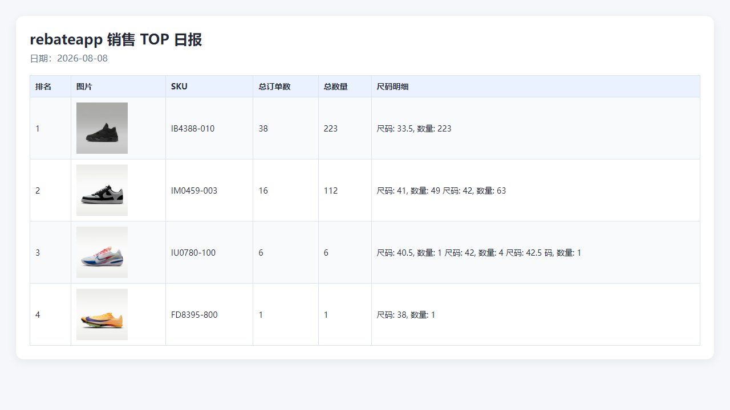
Task: Open the black-and-grey shoe image for IM0459-003
Action: (x=102, y=190)
